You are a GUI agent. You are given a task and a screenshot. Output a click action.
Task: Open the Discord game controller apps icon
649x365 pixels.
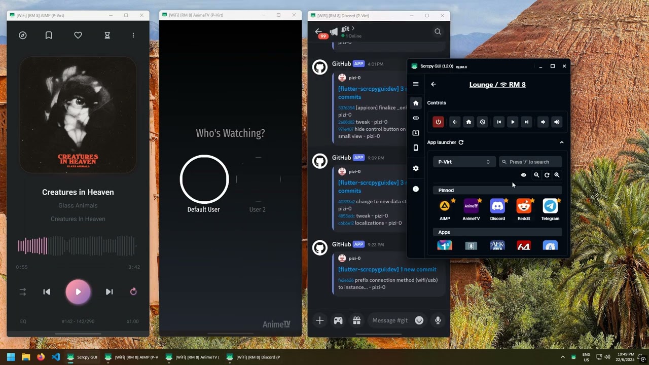(338, 320)
